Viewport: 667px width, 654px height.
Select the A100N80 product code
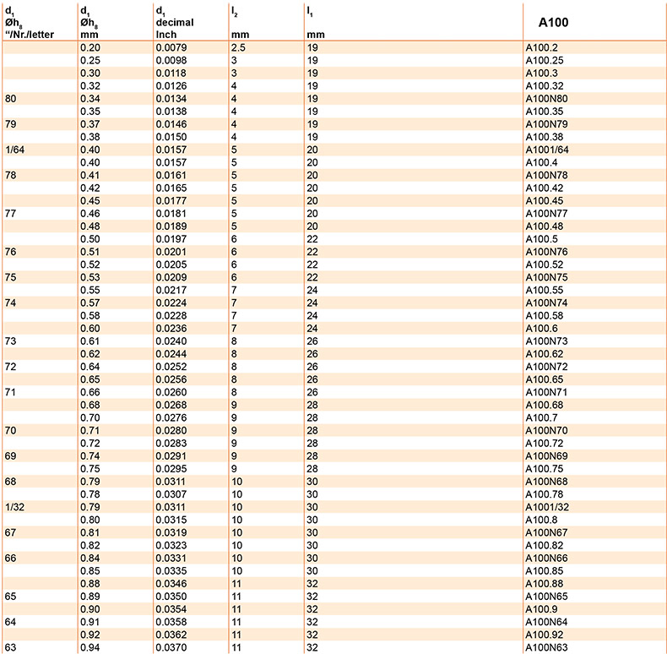click(547, 99)
